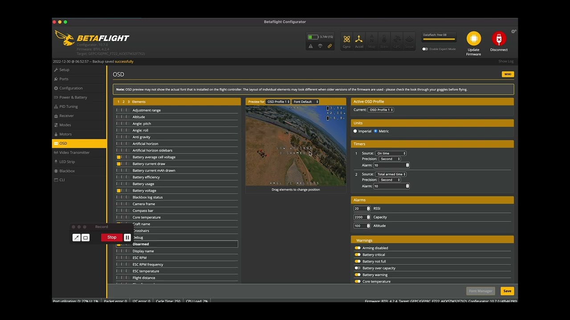The width and height of the screenshot is (570, 320).
Task: Select the Metric units radio button
Action: (x=375, y=131)
